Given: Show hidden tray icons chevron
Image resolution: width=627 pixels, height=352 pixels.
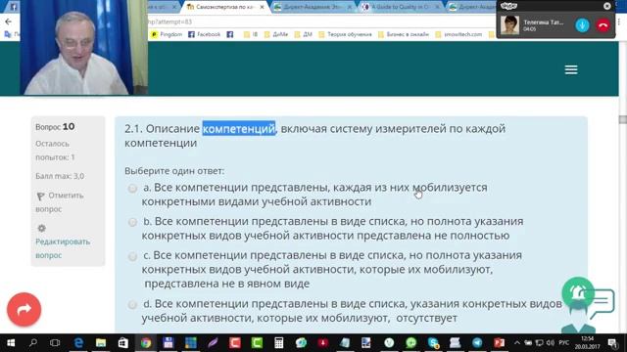Looking at the screenshot, I should (x=517, y=343).
